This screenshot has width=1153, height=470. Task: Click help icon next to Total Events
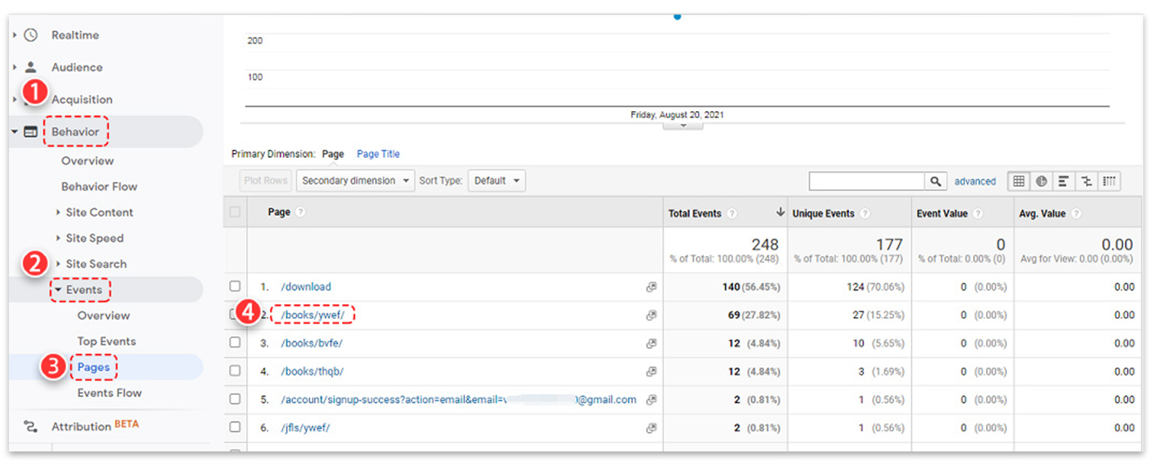click(x=732, y=214)
